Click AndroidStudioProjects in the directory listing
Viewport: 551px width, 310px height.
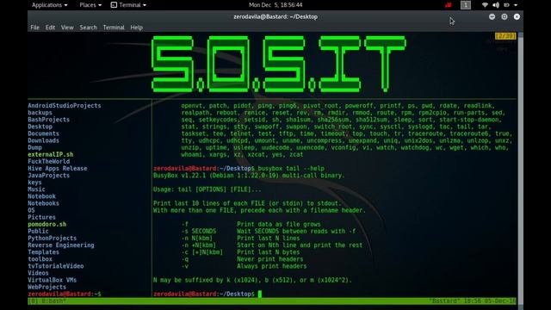pyautogui.click(x=65, y=105)
